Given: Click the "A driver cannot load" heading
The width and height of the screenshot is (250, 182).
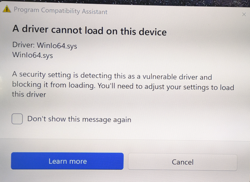Looking at the screenshot, I should 90,30.
